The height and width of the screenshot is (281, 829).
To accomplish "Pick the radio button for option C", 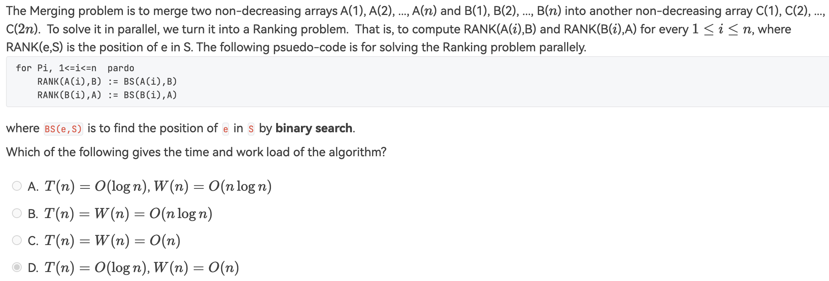I will [x=17, y=240].
